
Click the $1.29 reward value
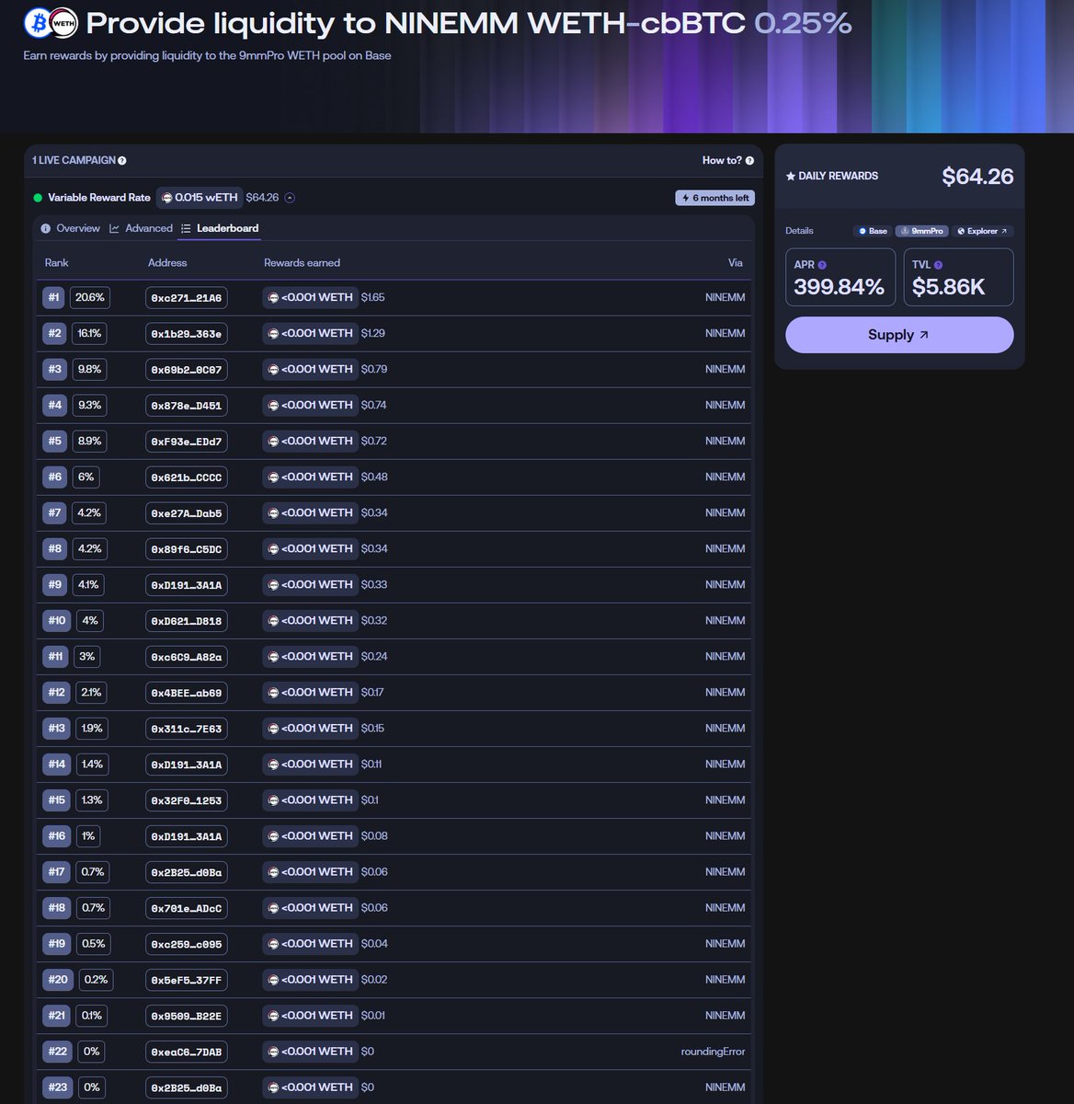373,333
